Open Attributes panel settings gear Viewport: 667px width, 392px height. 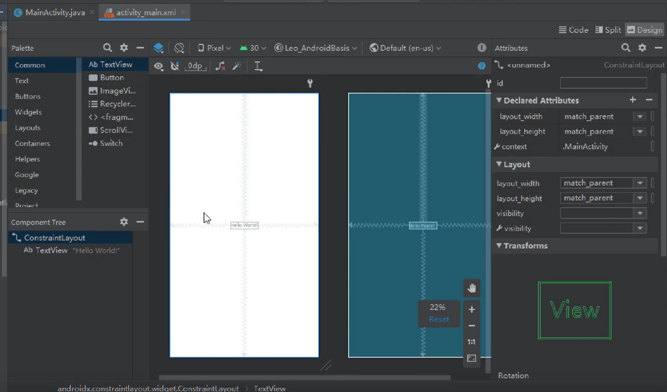point(642,48)
